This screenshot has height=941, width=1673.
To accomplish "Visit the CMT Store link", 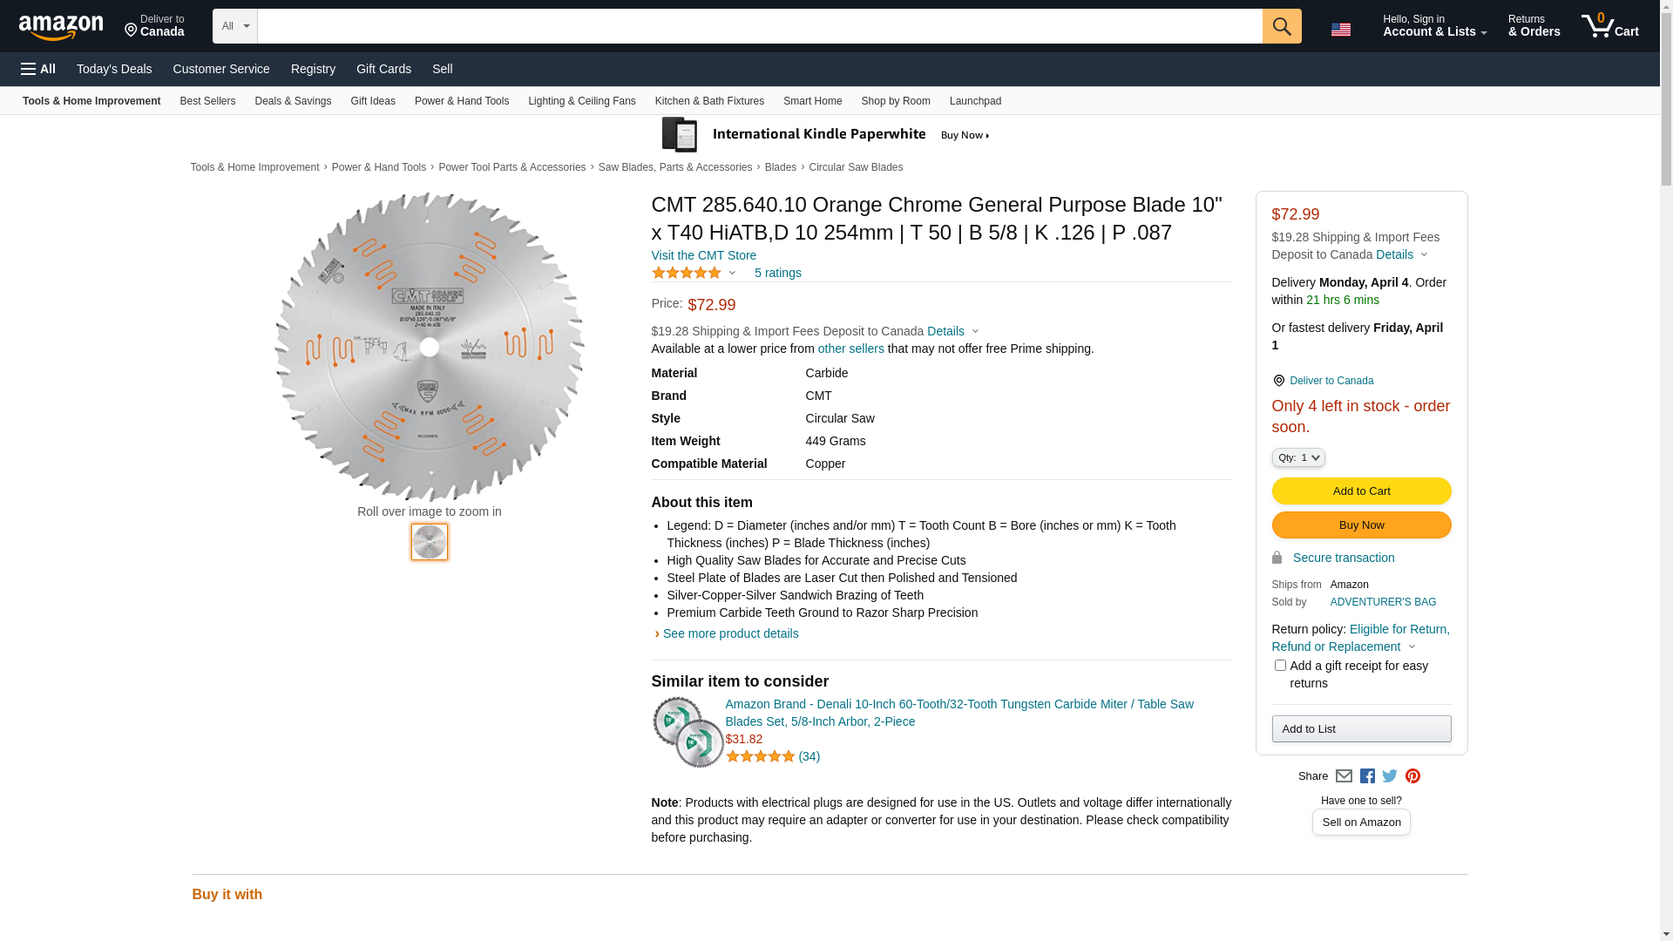I will coord(703,255).
